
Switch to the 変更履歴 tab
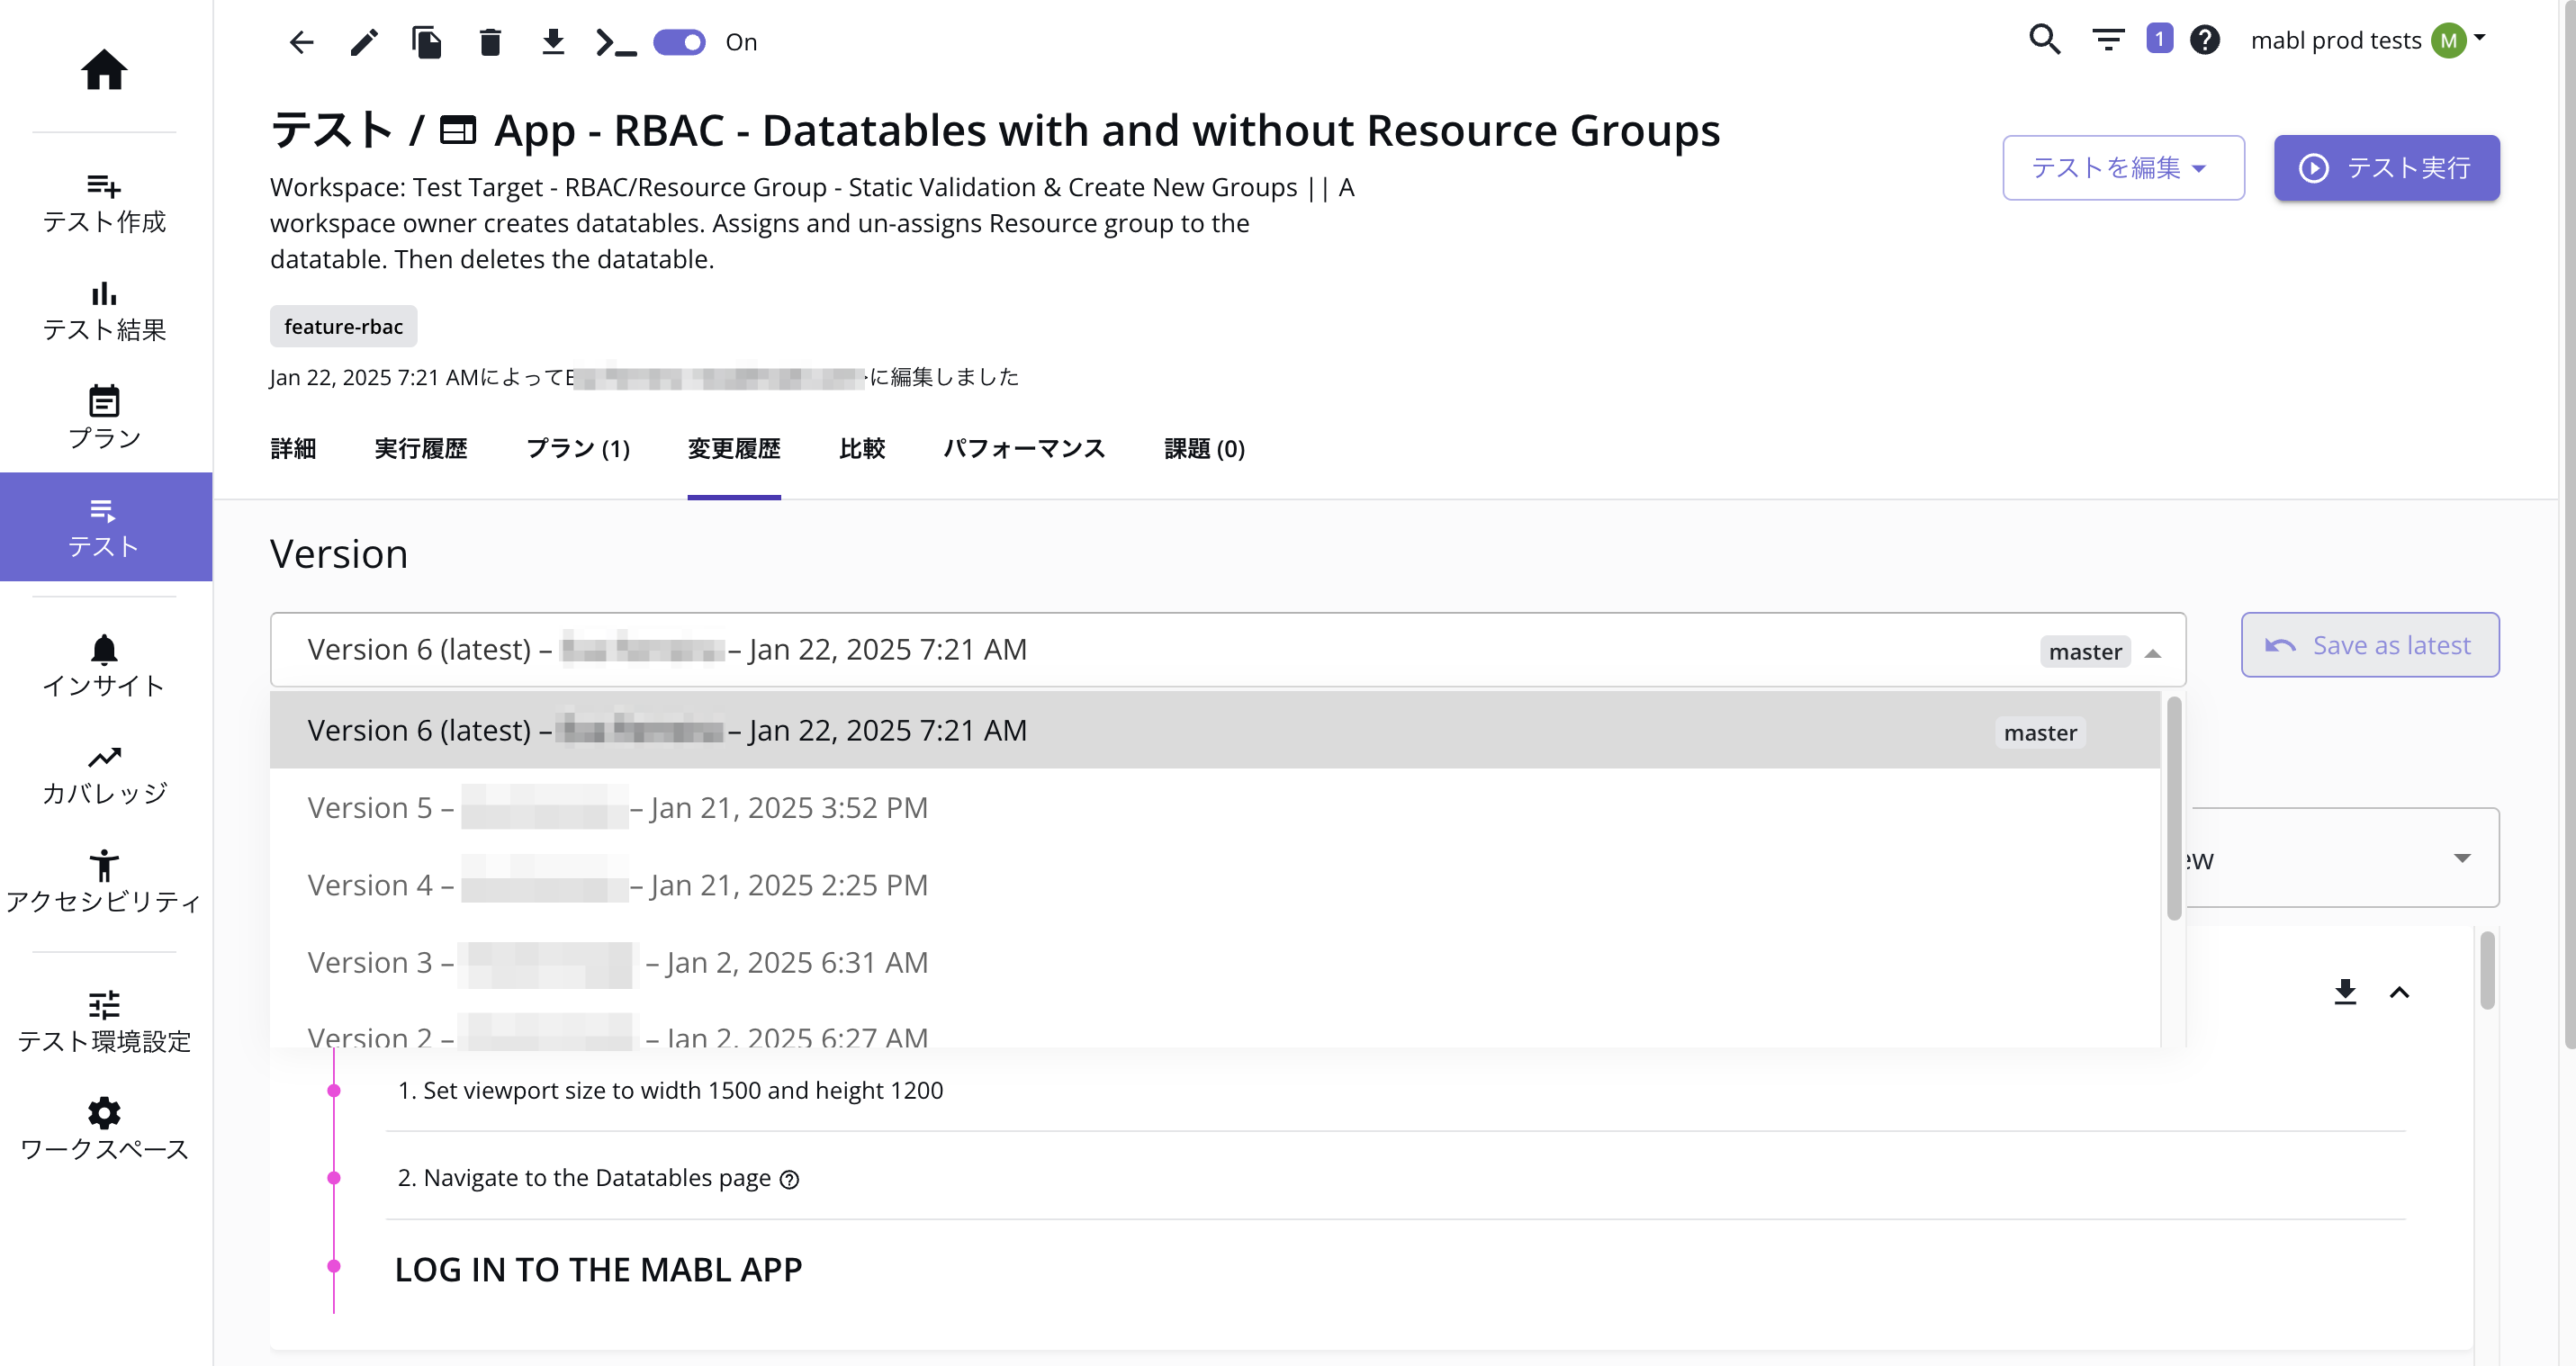click(734, 448)
